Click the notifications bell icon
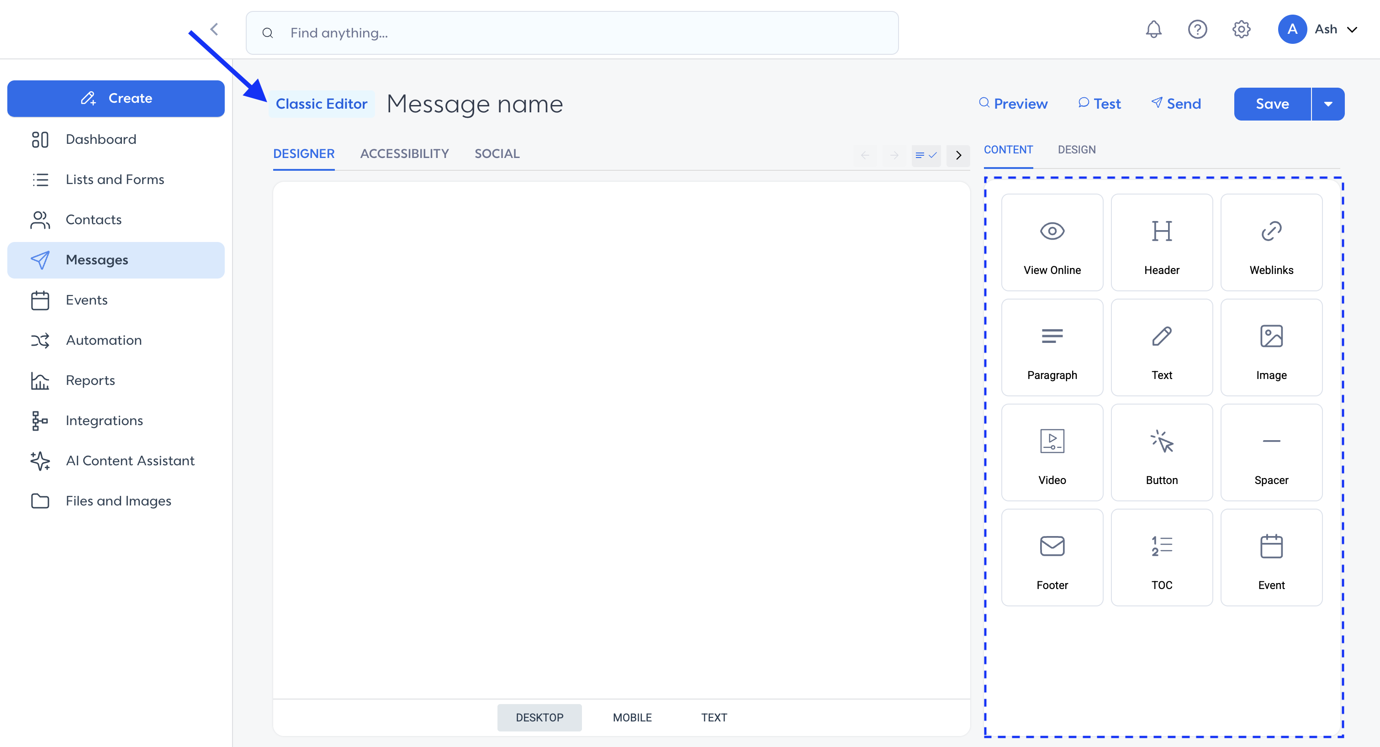The width and height of the screenshot is (1380, 747). [1153, 30]
